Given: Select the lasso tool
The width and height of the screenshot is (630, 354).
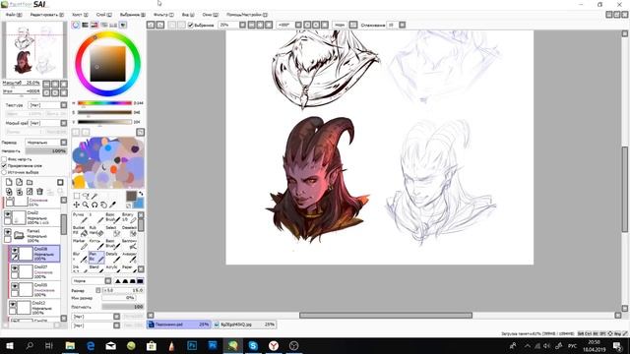Looking at the screenshot, I should 86,196.
